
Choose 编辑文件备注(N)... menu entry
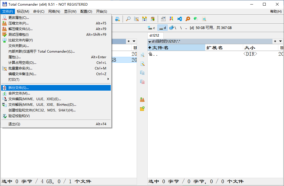tap(56, 74)
